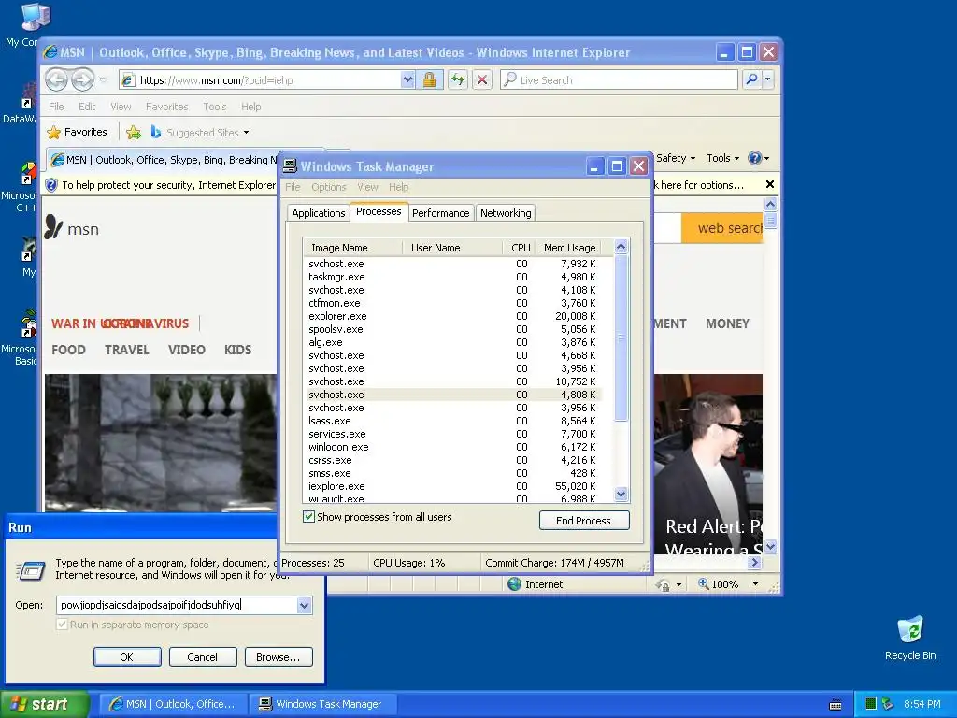This screenshot has height=718, width=957.
Task: Toggle Show processes from all users checkbox
Action: [x=308, y=516]
